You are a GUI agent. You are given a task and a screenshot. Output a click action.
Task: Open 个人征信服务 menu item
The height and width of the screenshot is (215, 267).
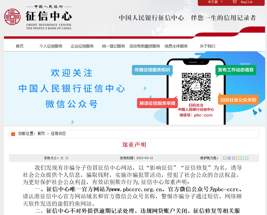[x=51, y=46]
